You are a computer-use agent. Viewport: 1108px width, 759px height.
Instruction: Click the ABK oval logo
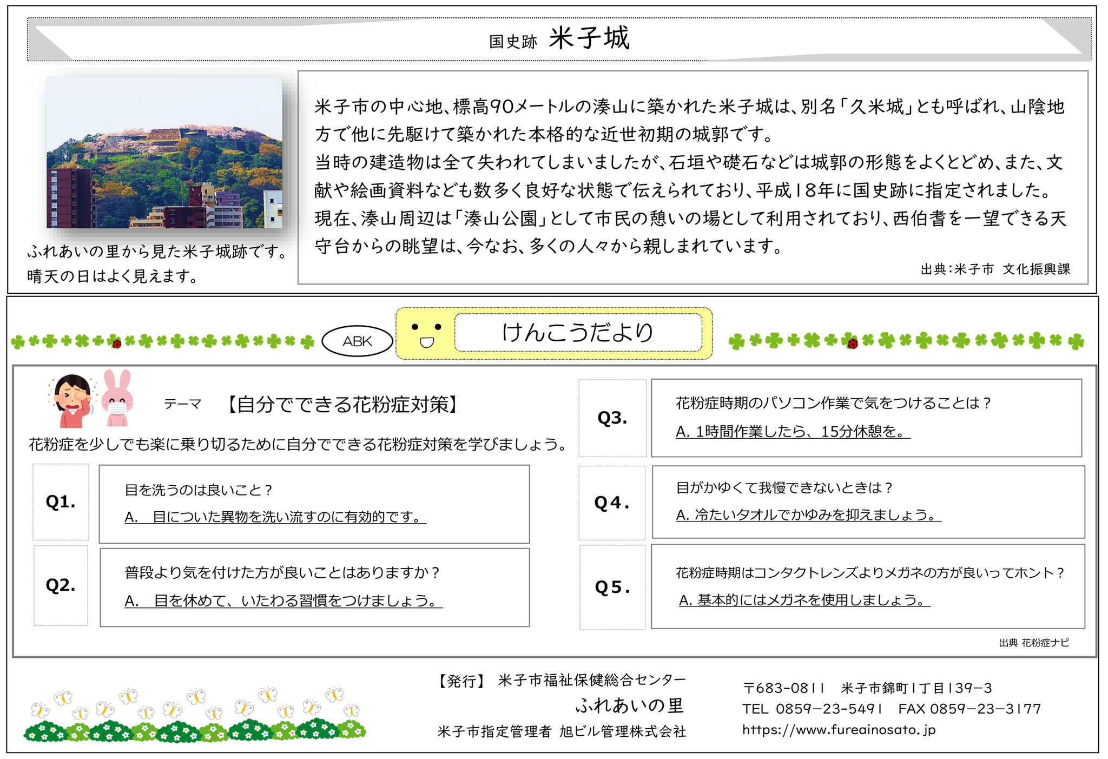click(357, 341)
